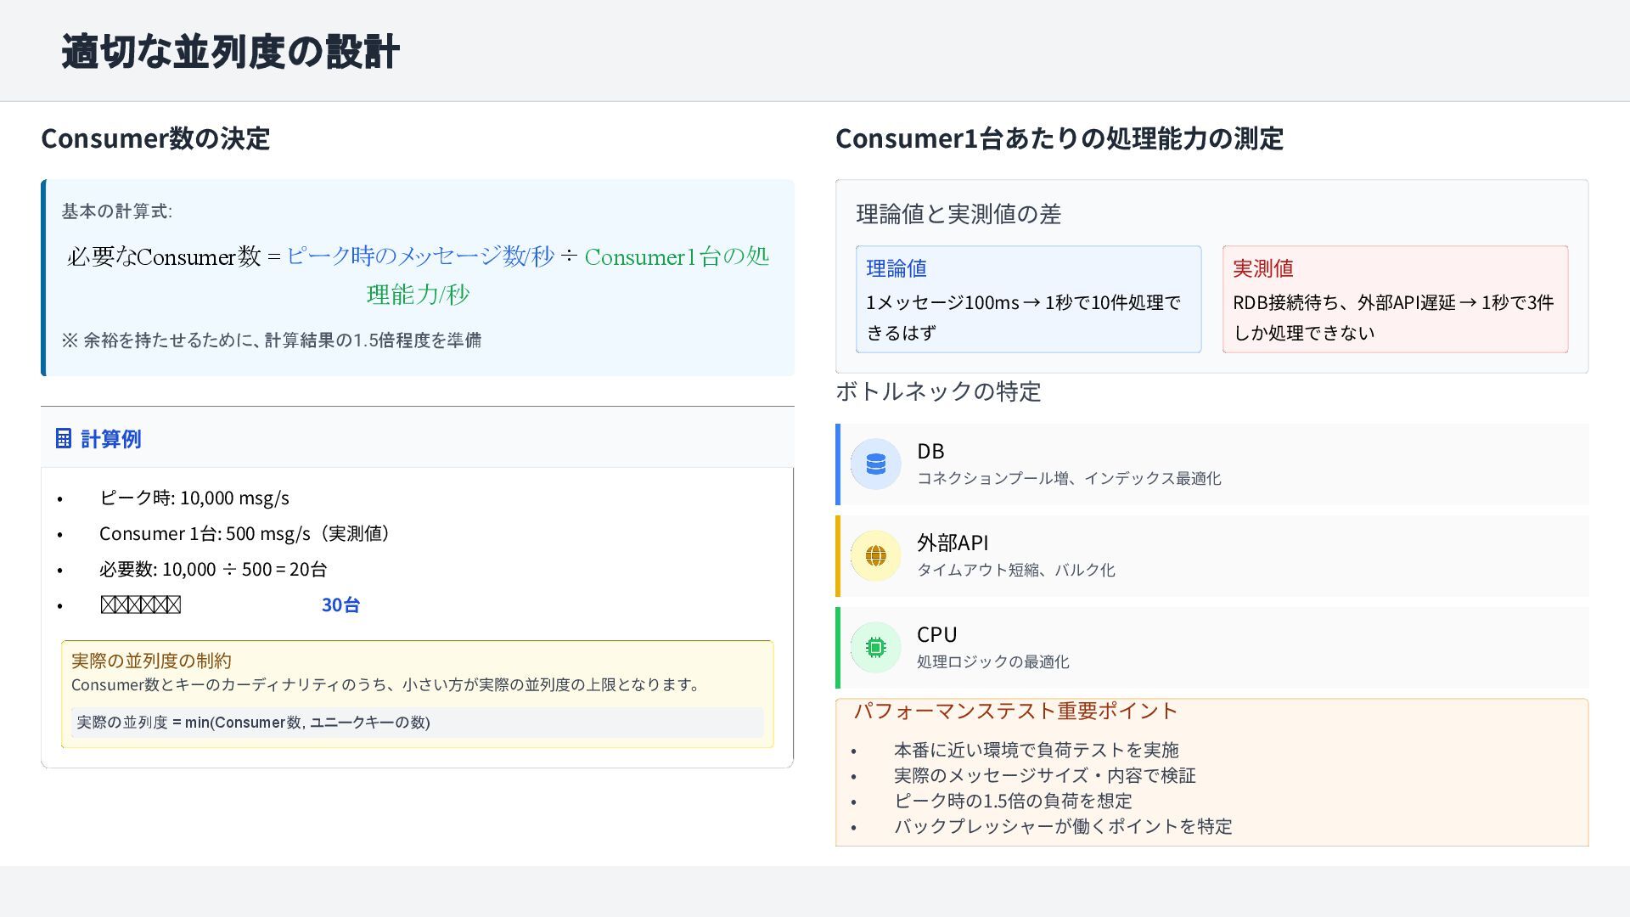The image size is (1630, 917).
Task: Click the red 実測値 box
Action: 1394,300
